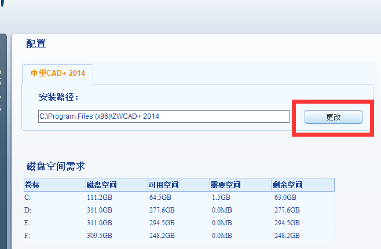Viewport: 381px width, 249px height.
Task: Select the C: drive row label
Action: tap(27, 197)
